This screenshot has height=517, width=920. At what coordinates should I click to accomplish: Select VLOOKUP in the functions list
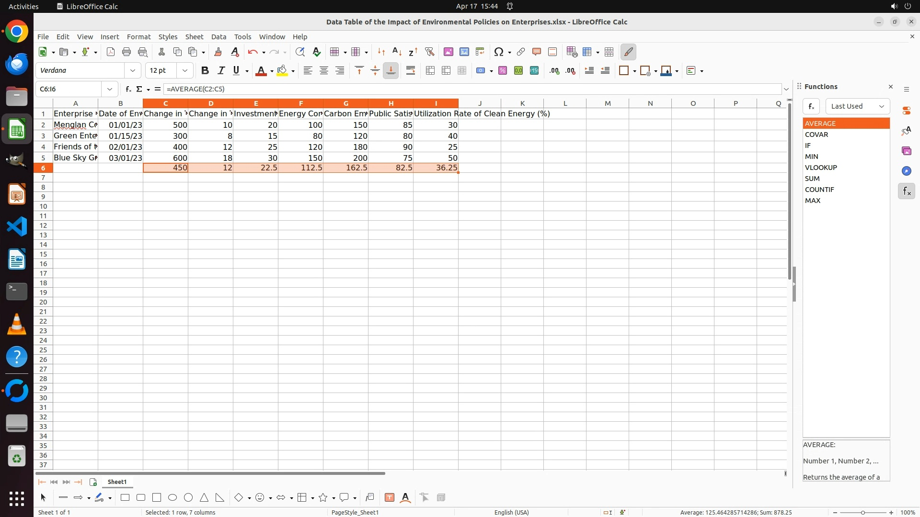tap(821, 168)
